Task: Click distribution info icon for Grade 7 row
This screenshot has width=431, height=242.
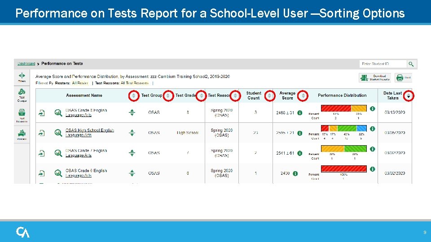Action: (373, 149)
